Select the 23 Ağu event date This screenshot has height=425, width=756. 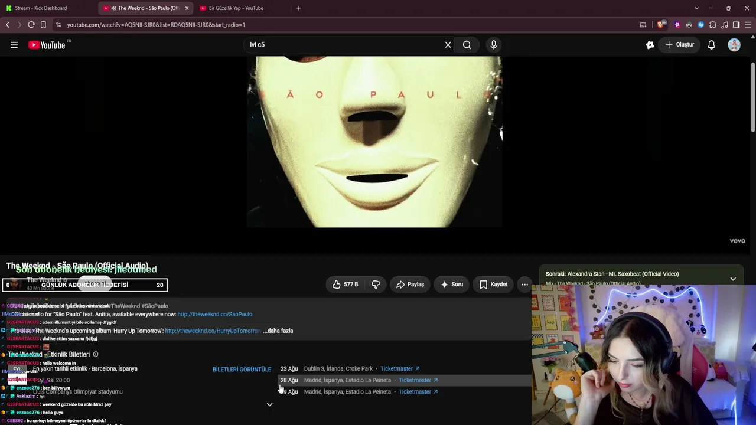click(289, 369)
